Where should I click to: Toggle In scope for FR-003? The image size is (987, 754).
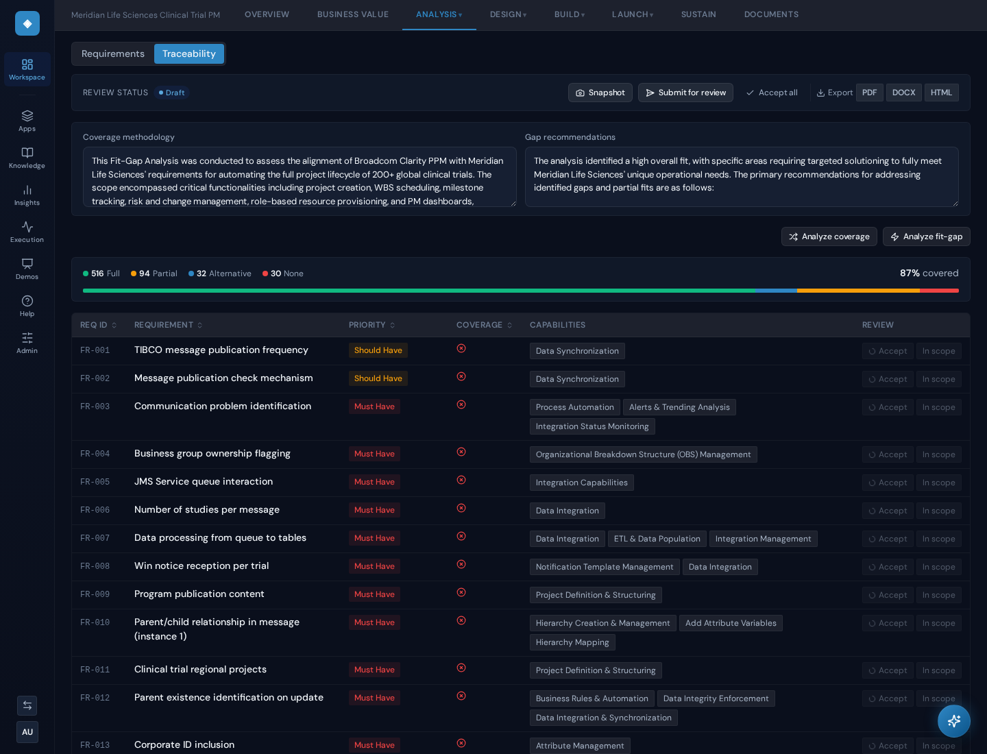pyautogui.click(x=938, y=407)
